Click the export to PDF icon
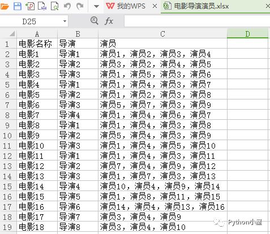Image resolution: width=270 pixels, height=234 pixels. pyautogui.click(x=30, y=6)
